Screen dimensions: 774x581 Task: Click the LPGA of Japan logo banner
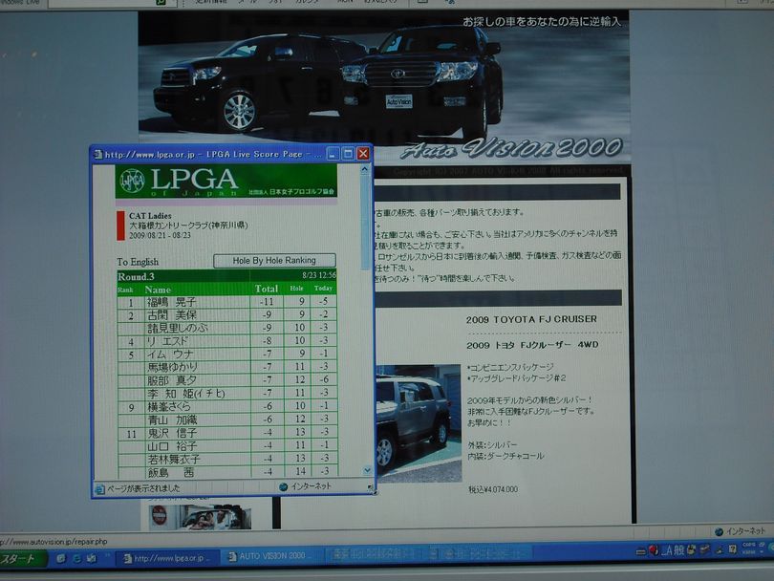click(226, 182)
